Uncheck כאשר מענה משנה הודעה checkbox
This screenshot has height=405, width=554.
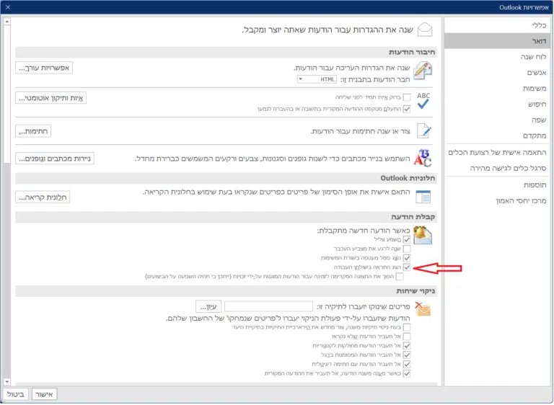pyautogui.click(x=407, y=373)
